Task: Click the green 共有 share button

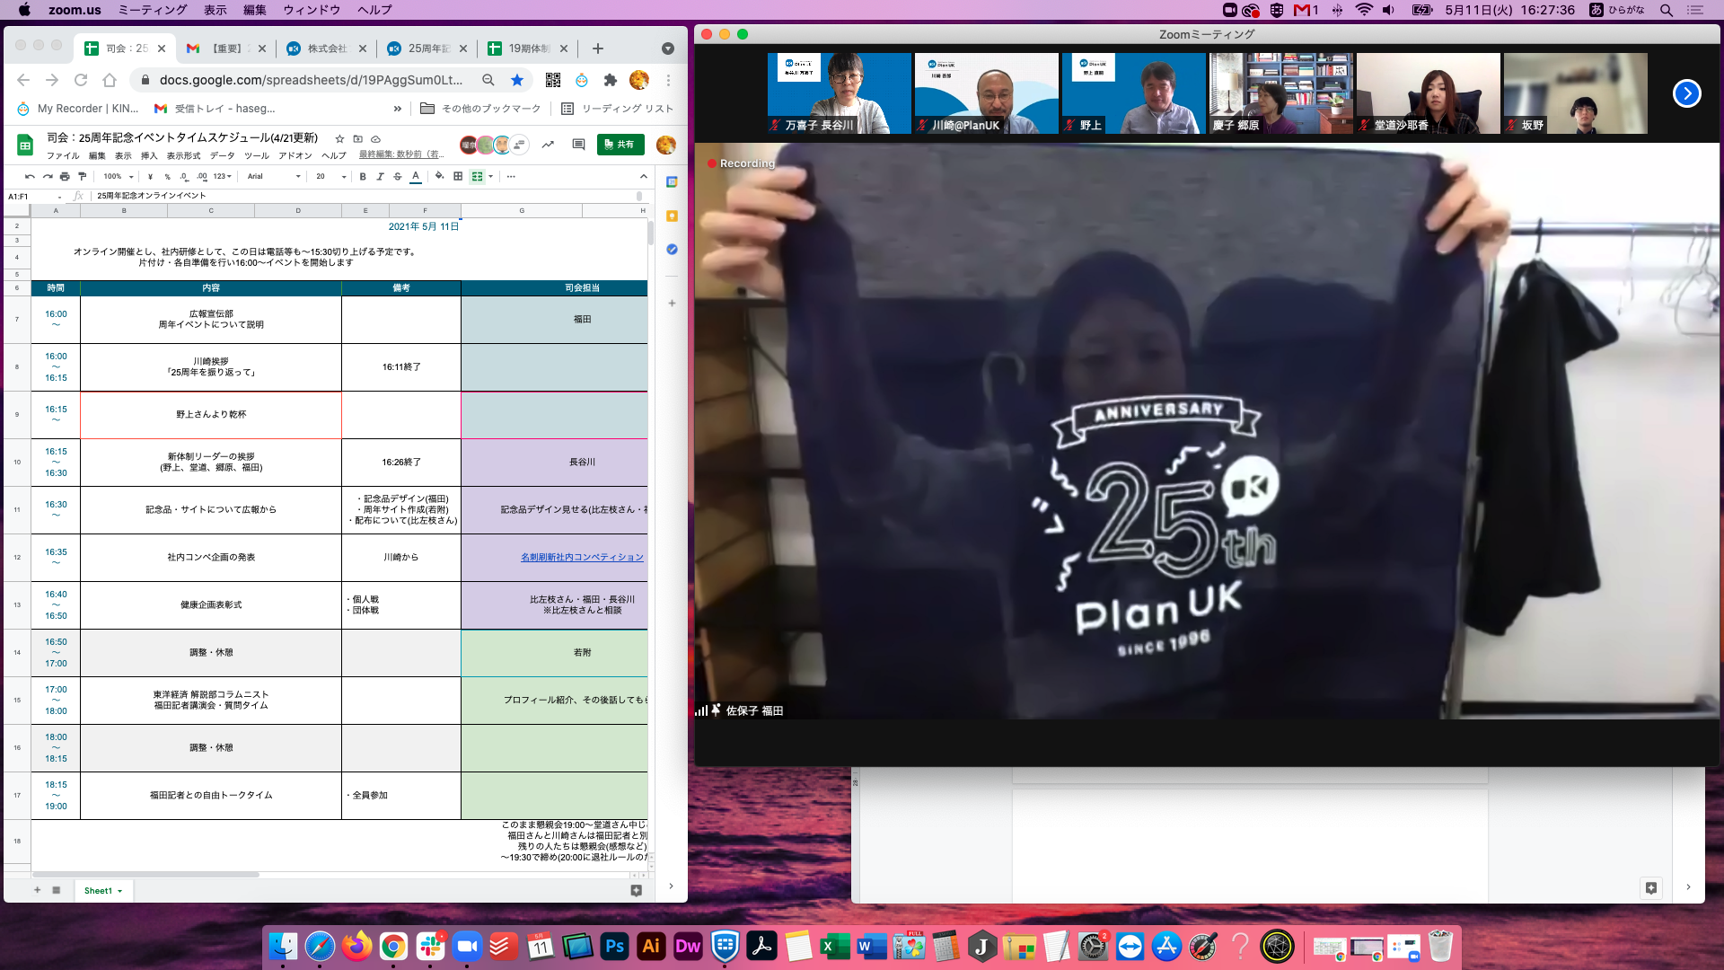Action: click(x=620, y=144)
